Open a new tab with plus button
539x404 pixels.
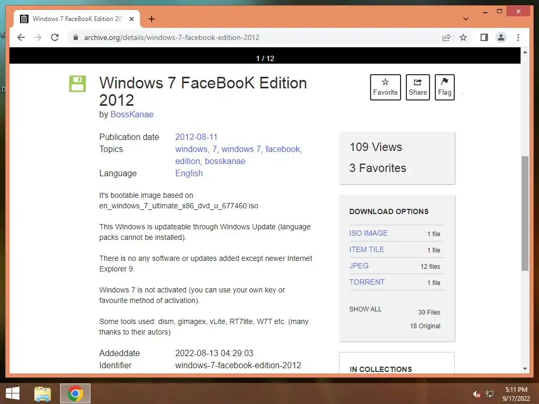(x=152, y=19)
